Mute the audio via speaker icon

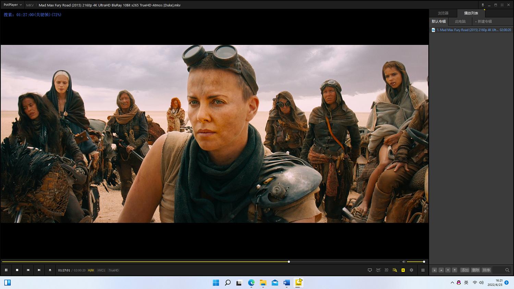pos(404,262)
